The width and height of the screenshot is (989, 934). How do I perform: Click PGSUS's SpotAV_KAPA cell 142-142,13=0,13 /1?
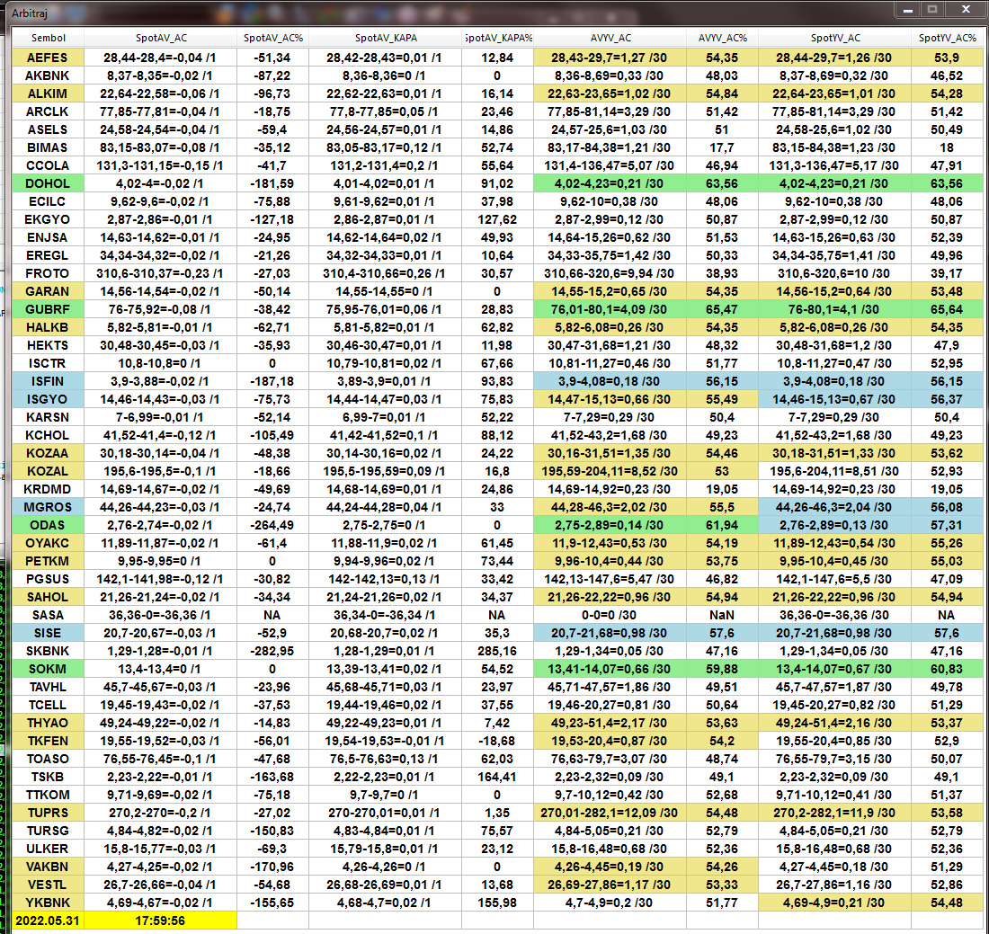tap(386, 579)
